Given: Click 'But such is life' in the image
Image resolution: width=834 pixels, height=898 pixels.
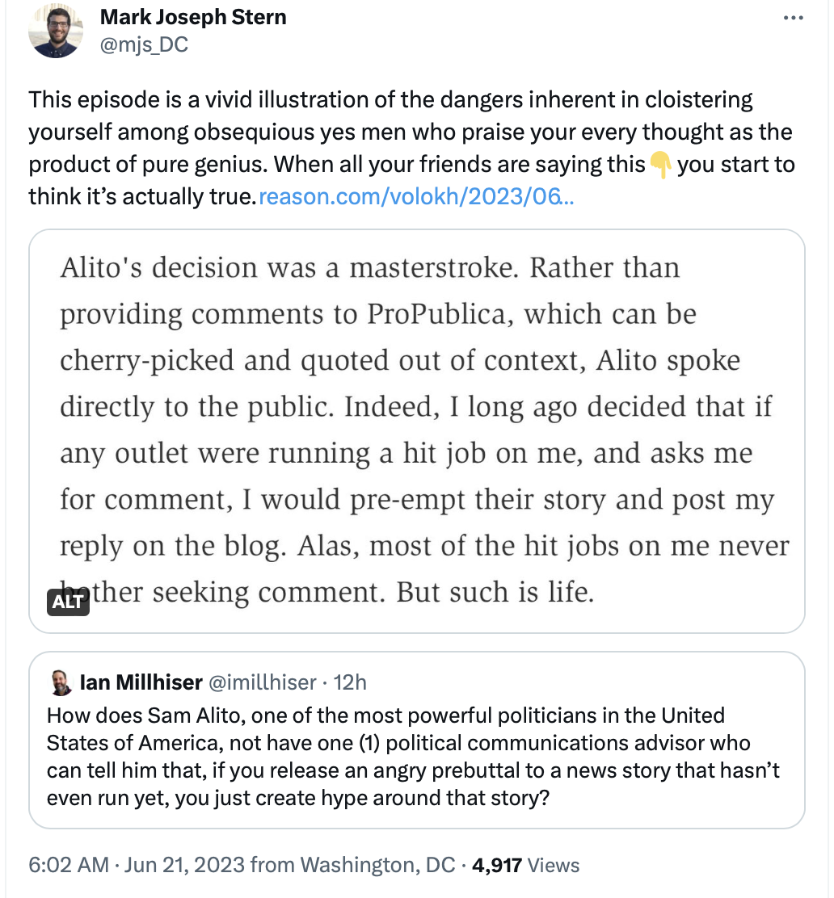Looking at the screenshot, I should coord(495,594).
